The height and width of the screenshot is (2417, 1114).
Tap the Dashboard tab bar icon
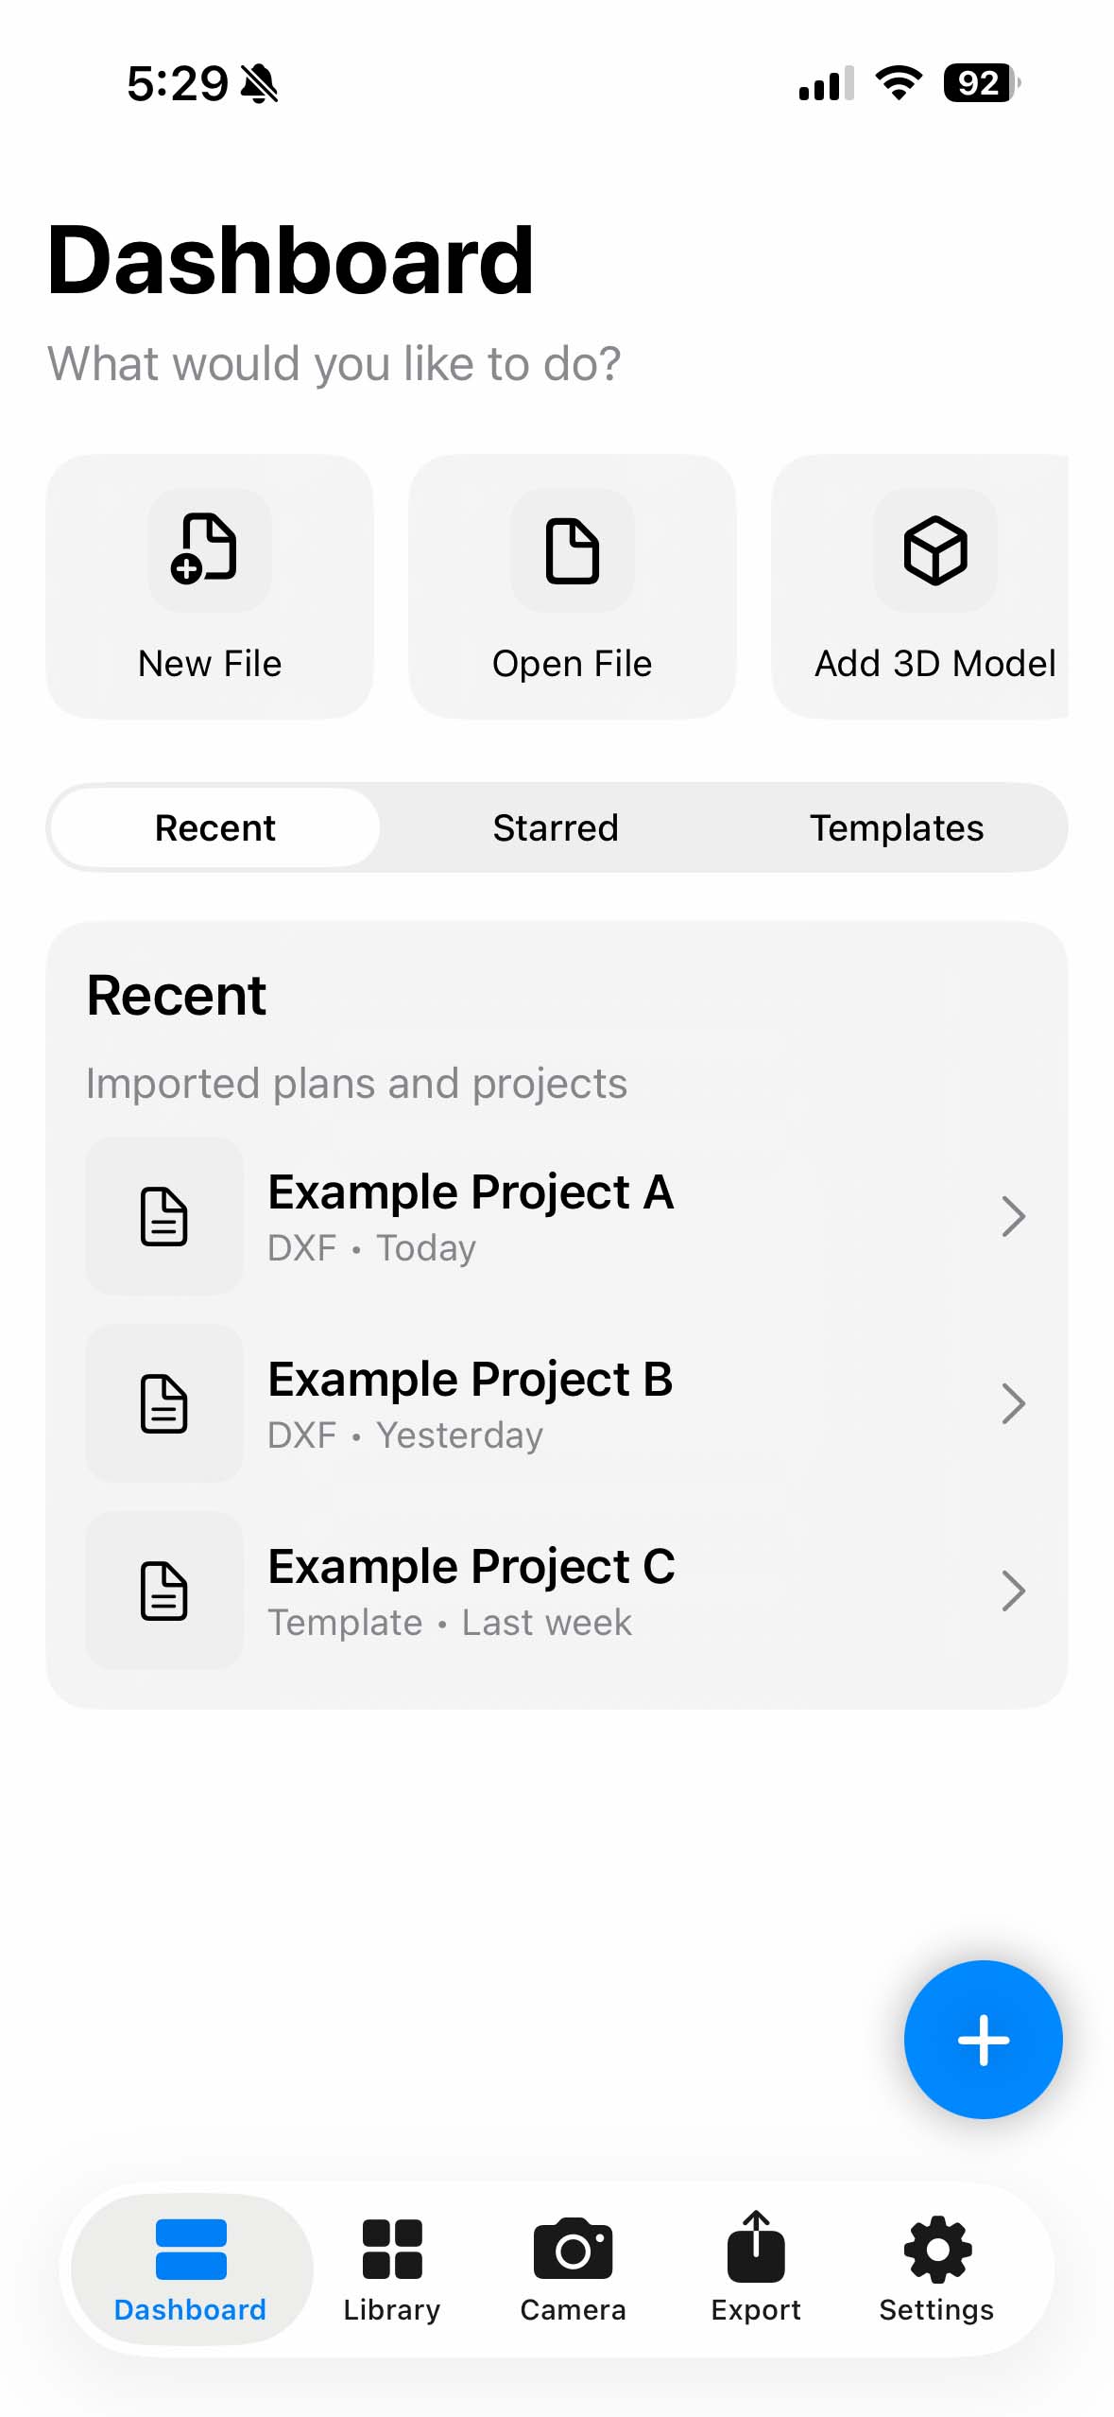191,2248
